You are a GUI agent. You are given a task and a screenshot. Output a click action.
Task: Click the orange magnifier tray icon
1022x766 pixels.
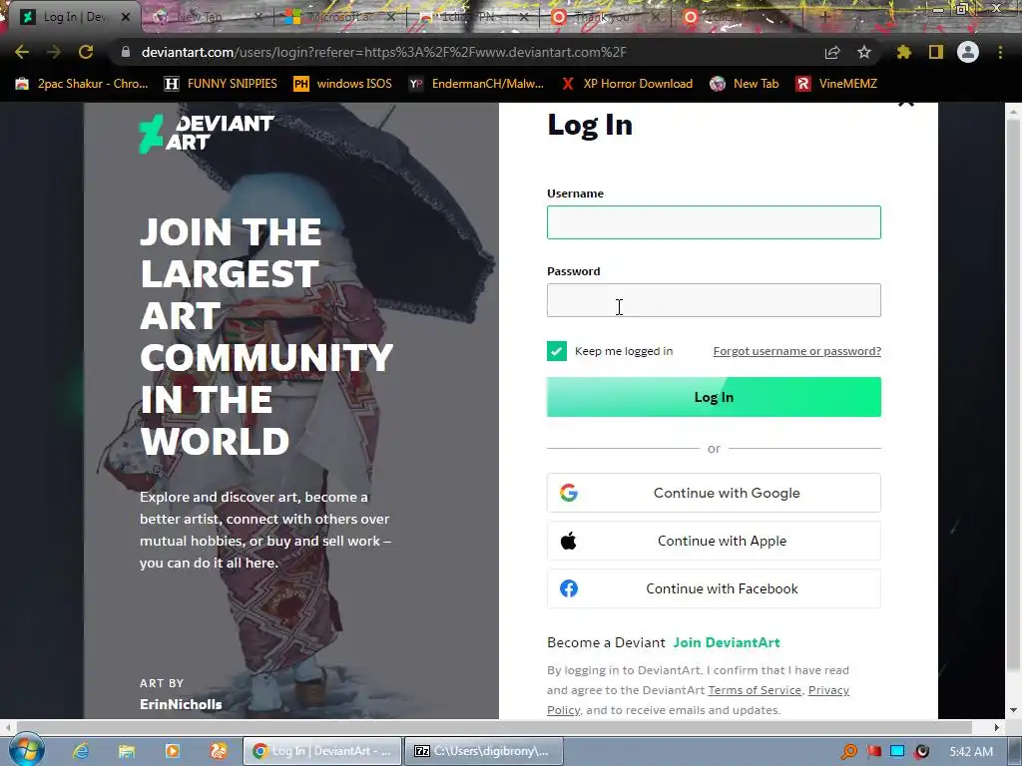[849, 752]
